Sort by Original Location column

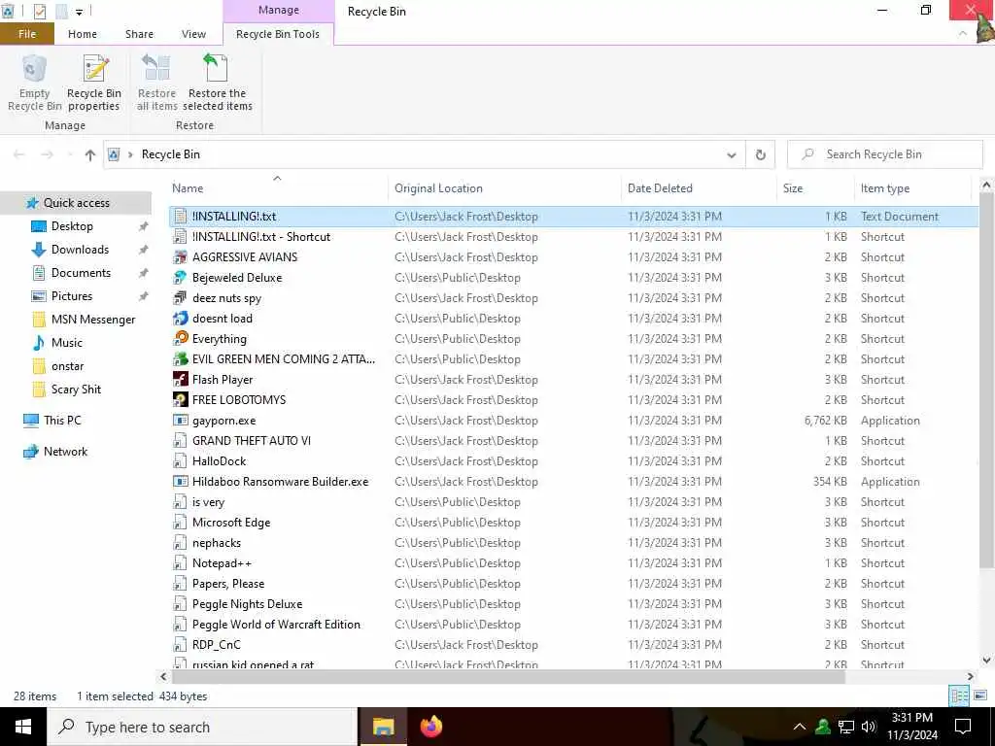click(505, 188)
